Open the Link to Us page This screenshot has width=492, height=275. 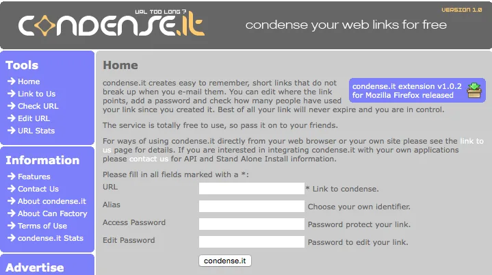(x=36, y=94)
